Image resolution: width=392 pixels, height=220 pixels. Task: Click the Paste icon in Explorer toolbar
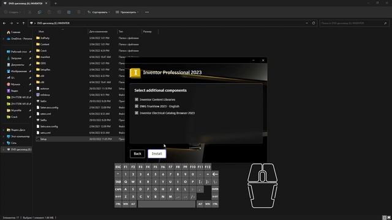[49, 12]
